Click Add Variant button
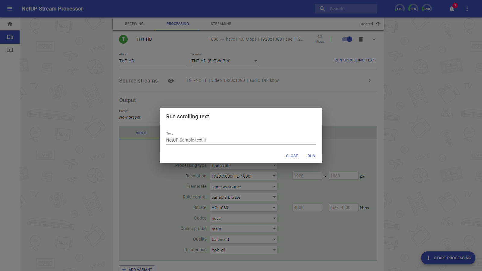Viewport: 482px width, 271px height. tap(137, 269)
